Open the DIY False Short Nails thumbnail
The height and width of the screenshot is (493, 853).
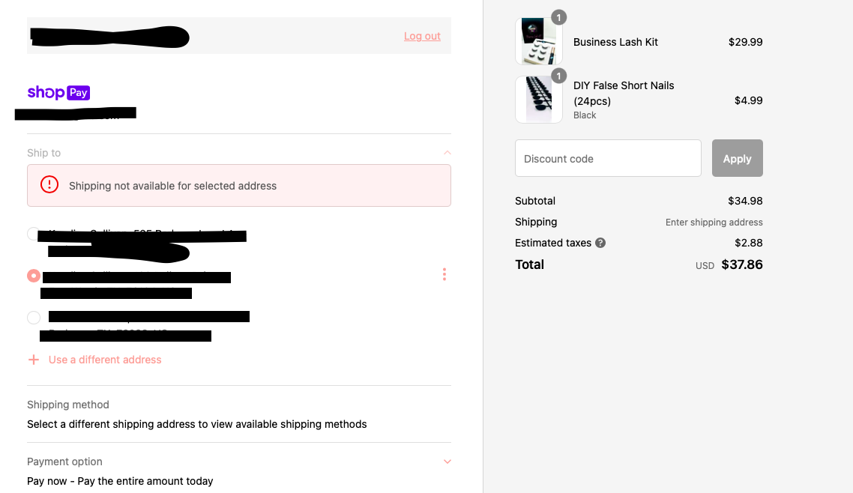point(539,100)
